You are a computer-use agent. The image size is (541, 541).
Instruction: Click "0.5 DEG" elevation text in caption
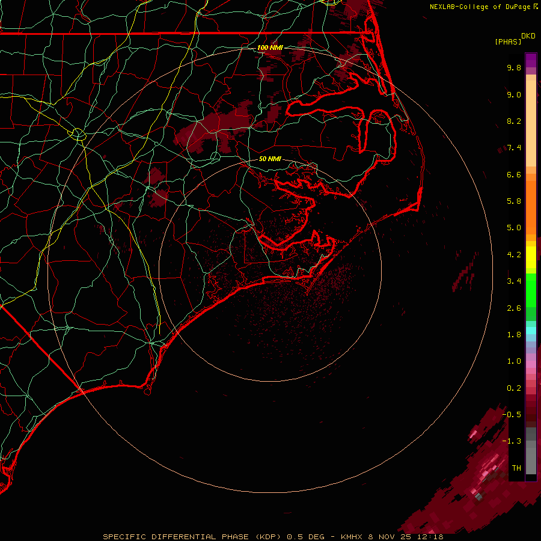[x=306, y=537]
